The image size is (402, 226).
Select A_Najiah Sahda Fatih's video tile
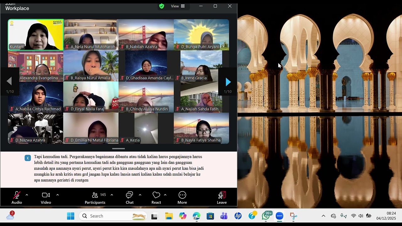(x=201, y=97)
